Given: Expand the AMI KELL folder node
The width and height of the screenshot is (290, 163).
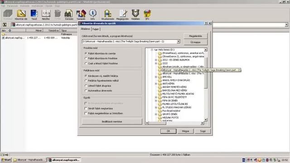Looking at the screenshot, I should [x=156, y=77].
